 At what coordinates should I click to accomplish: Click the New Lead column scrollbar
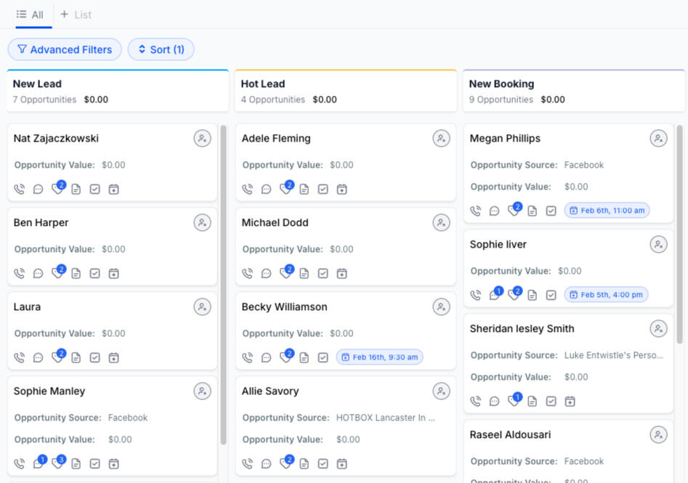[x=223, y=291]
